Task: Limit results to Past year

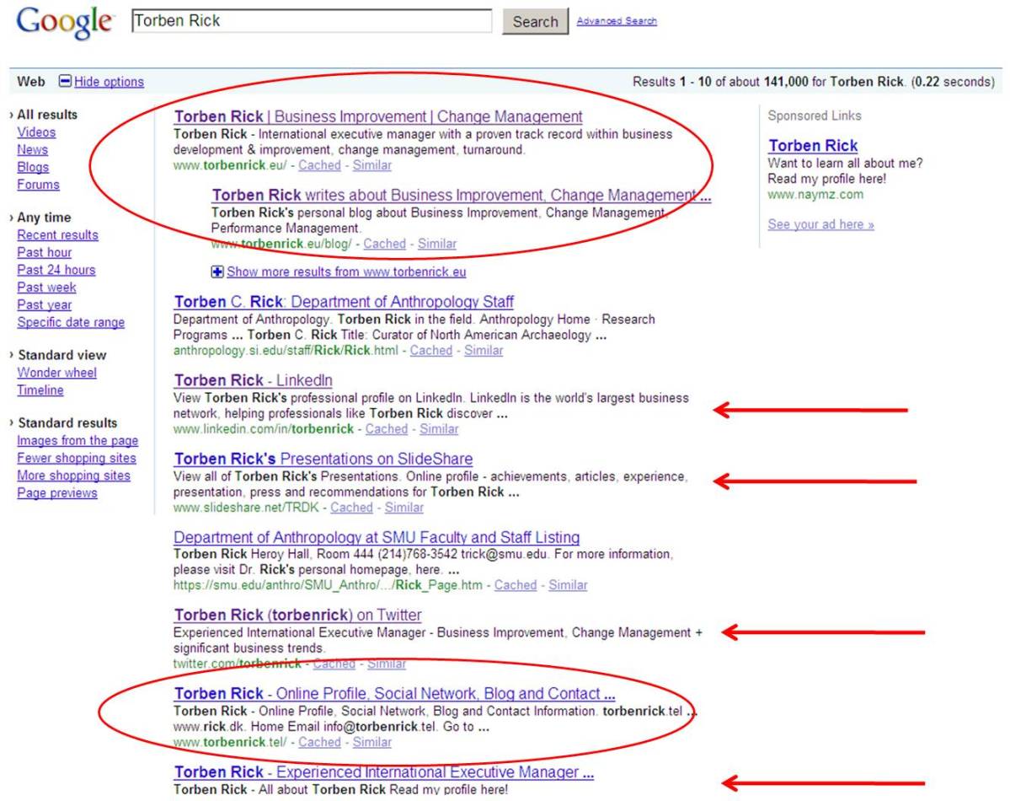Action: coord(44,304)
